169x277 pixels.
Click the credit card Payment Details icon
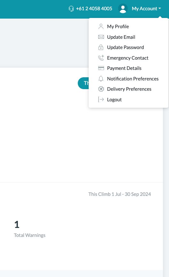click(x=101, y=68)
